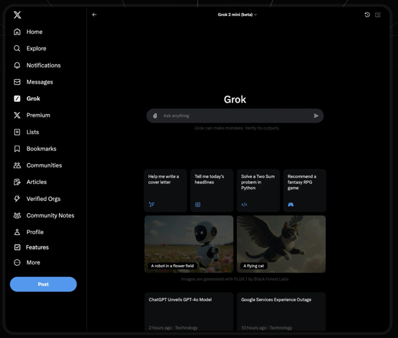The width and height of the screenshot is (398, 338).
Task: Click the back arrow icon
Action: point(94,14)
